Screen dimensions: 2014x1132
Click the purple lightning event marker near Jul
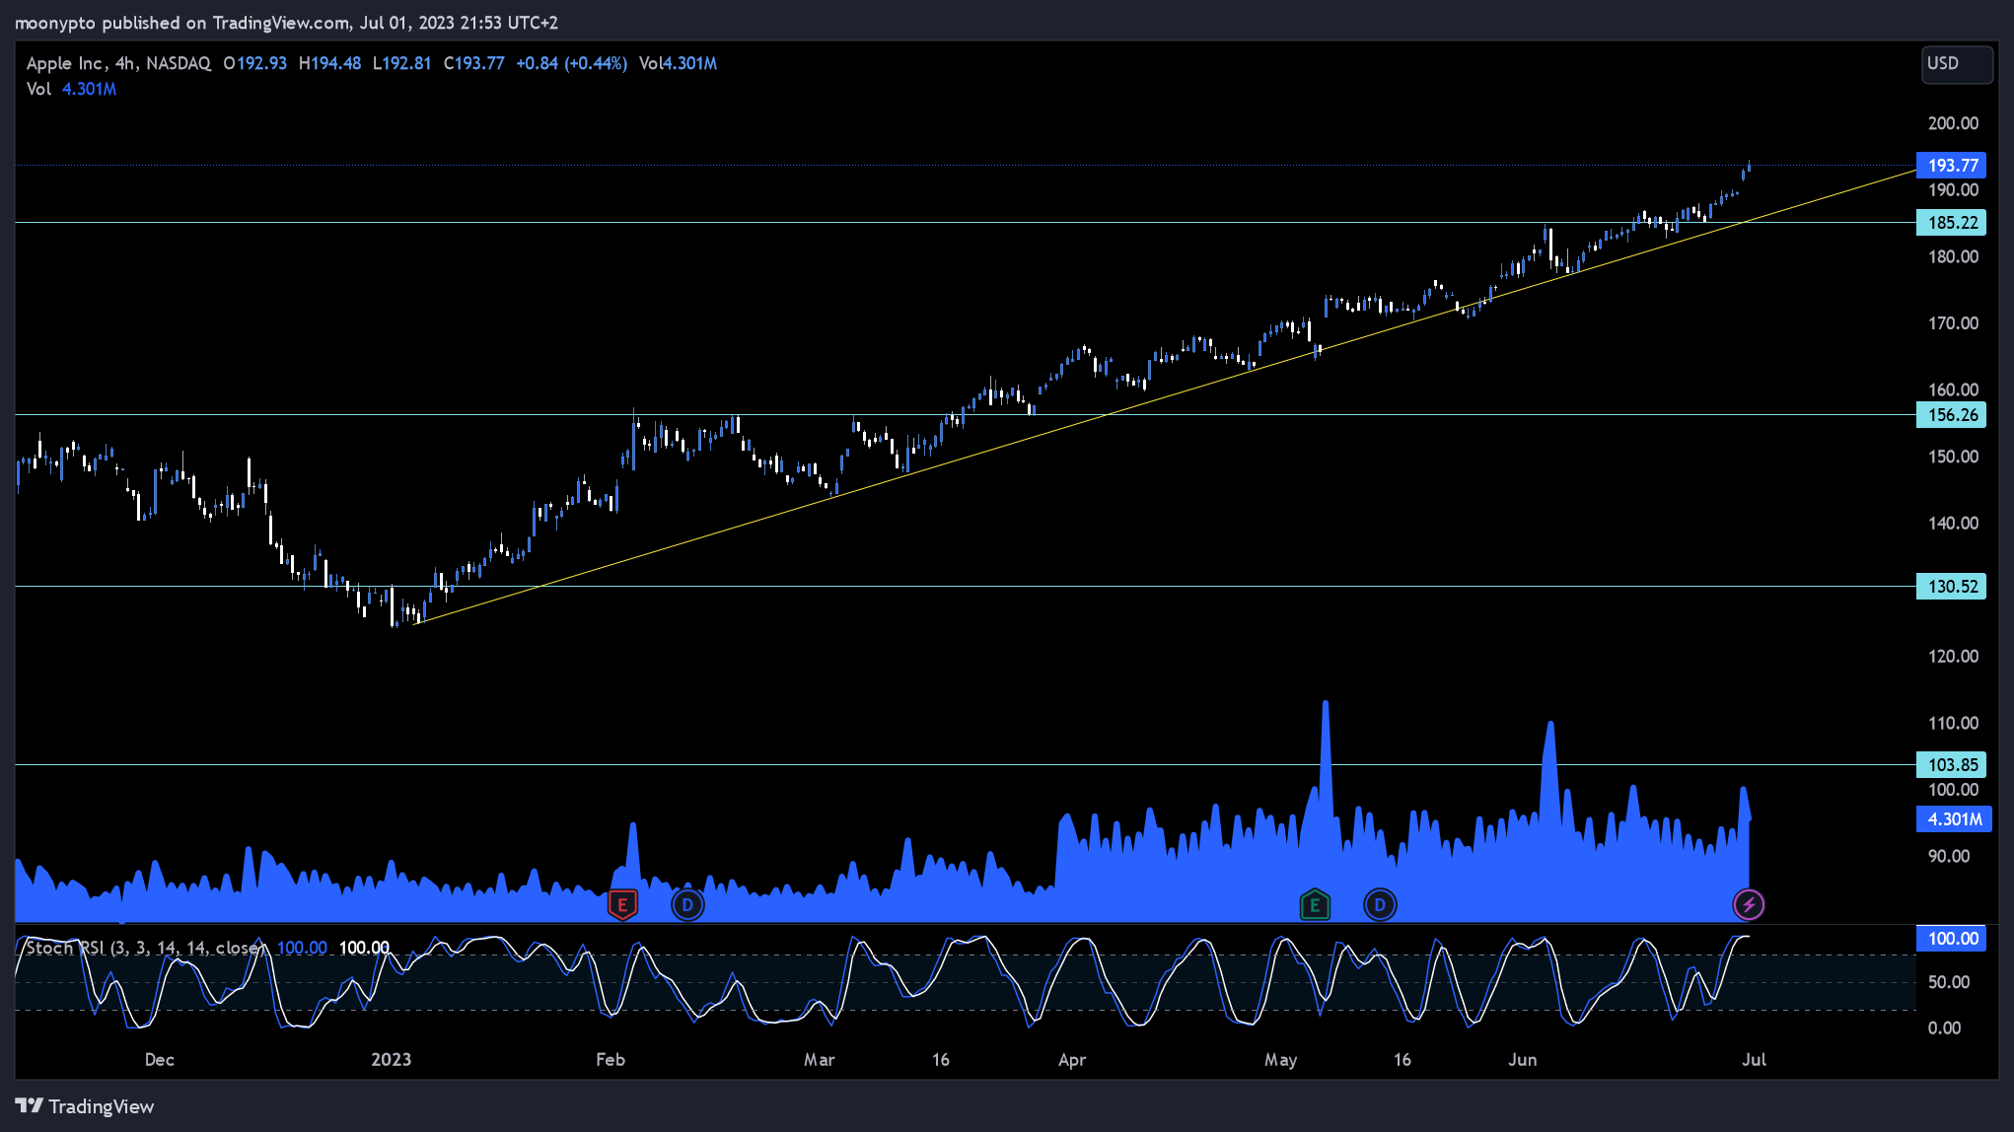pos(1749,904)
